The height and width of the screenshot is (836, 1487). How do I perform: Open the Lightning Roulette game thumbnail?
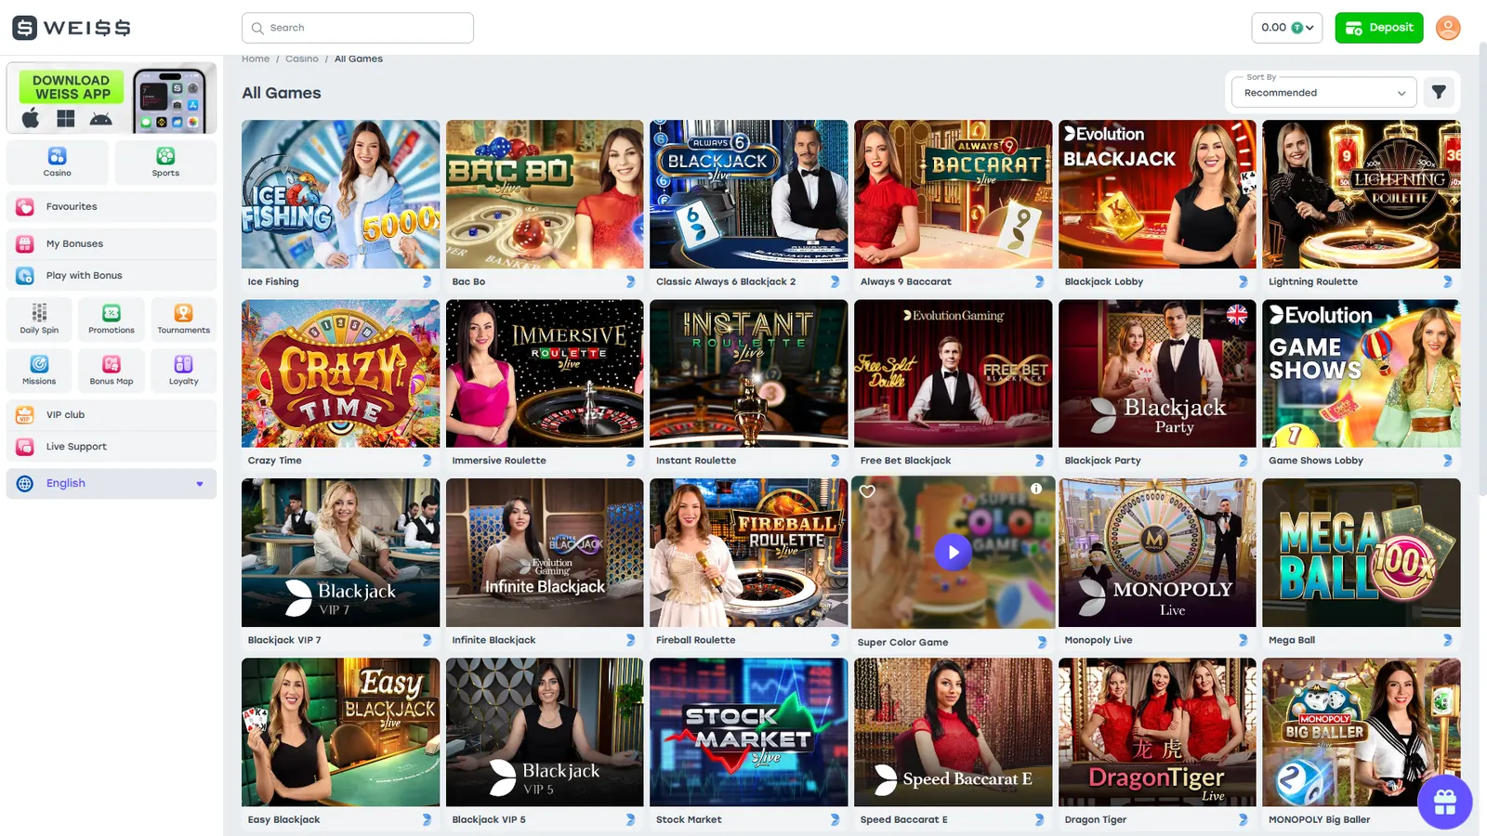point(1362,194)
